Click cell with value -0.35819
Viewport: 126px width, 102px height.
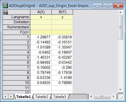(x=62, y=37)
